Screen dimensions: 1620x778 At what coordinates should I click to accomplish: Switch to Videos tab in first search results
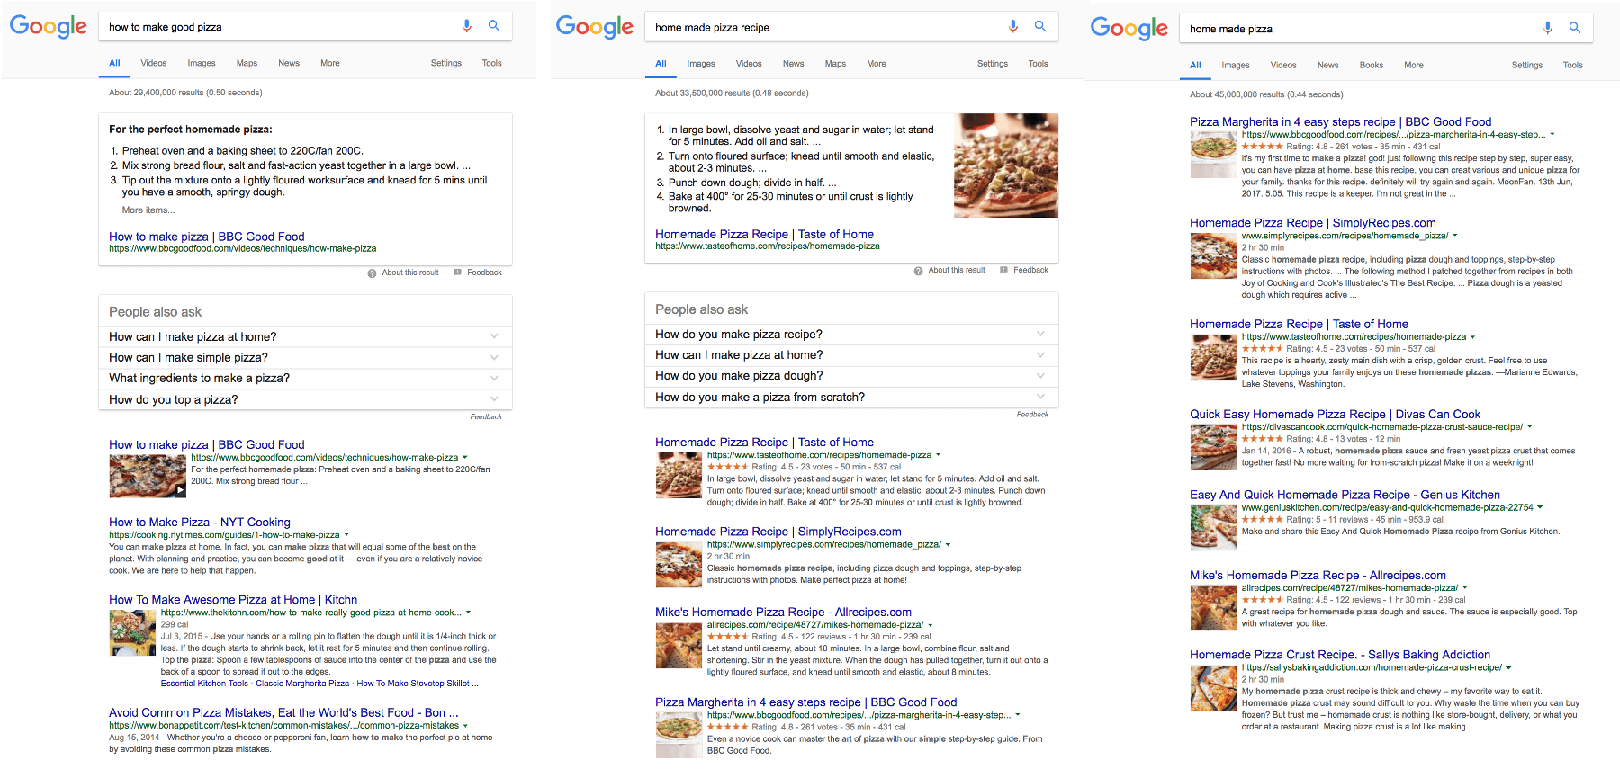point(154,63)
